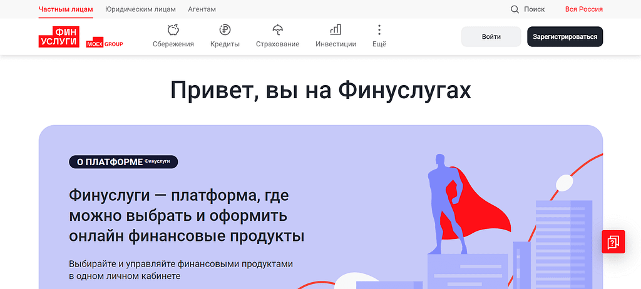
Task: Open the Кредиты ruble coin icon
Action: pyautogui.click(x=225, y=30)
